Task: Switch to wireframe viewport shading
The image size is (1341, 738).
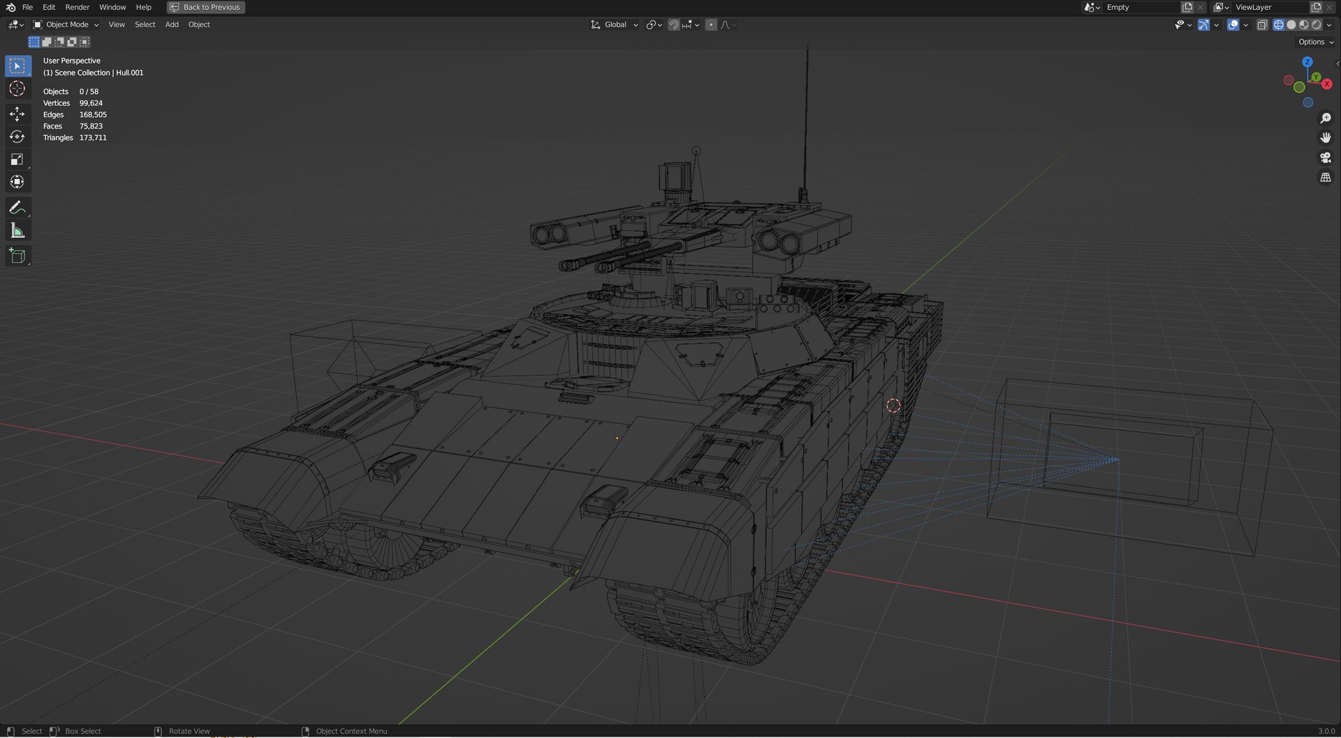Action: click(1279, 24)
